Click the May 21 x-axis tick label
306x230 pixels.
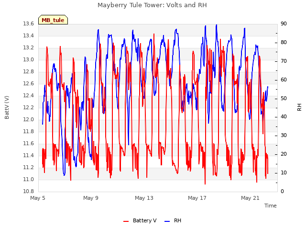(x=250, y=198)
